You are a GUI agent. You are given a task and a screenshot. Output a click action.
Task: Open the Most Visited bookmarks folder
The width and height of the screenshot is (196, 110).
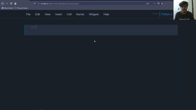[x=7, y=8]
